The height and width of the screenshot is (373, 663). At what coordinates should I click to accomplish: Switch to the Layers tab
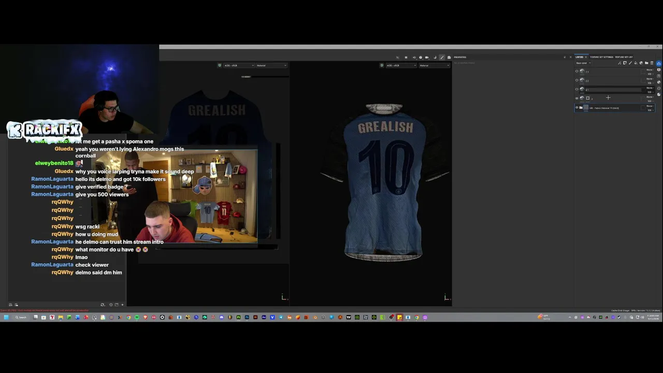pos(579,57)
